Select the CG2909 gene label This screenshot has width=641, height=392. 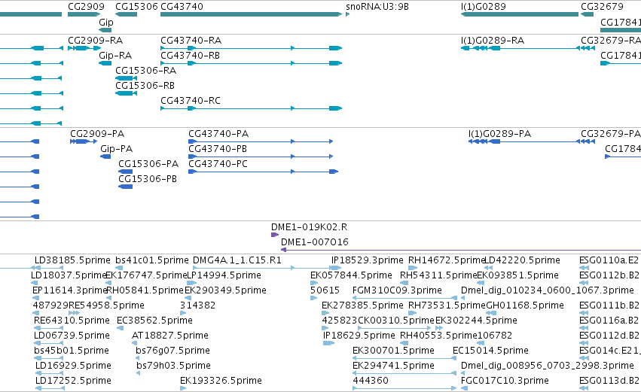(86, 7)
